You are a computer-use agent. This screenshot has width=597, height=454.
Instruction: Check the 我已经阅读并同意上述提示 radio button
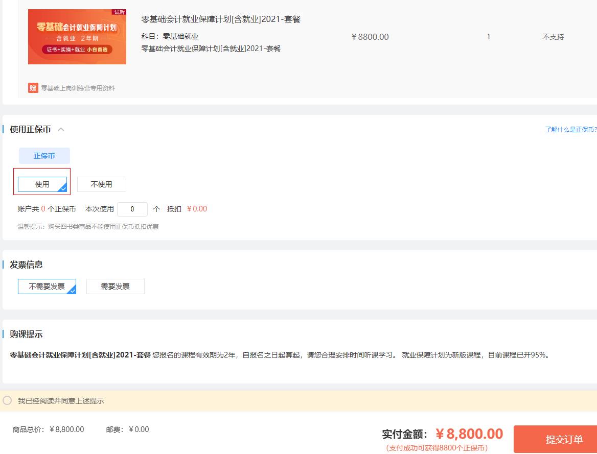(x=7, y=401)
